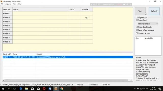Launch Opera browser from taskbar

(44, 89)
